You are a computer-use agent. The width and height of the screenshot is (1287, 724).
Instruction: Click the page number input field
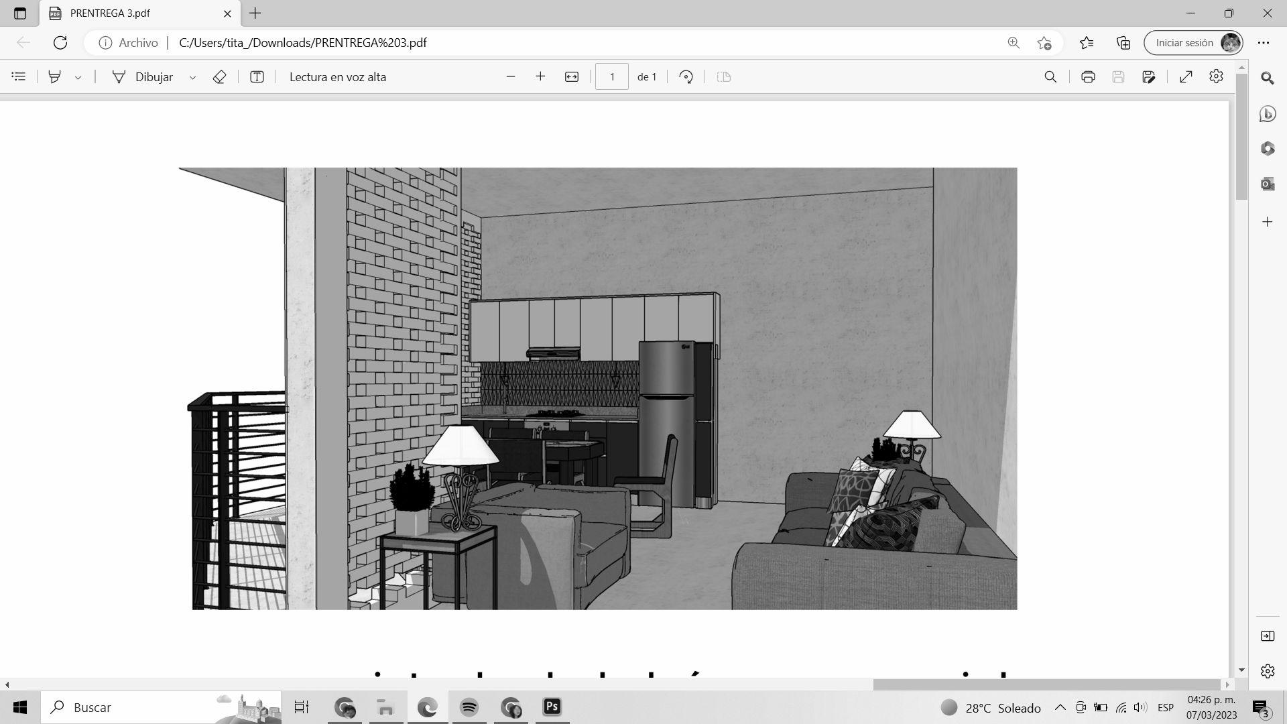(611, 77)
